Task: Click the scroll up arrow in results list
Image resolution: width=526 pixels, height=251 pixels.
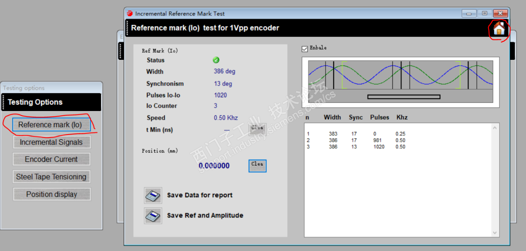Action: tap(495, 128)
